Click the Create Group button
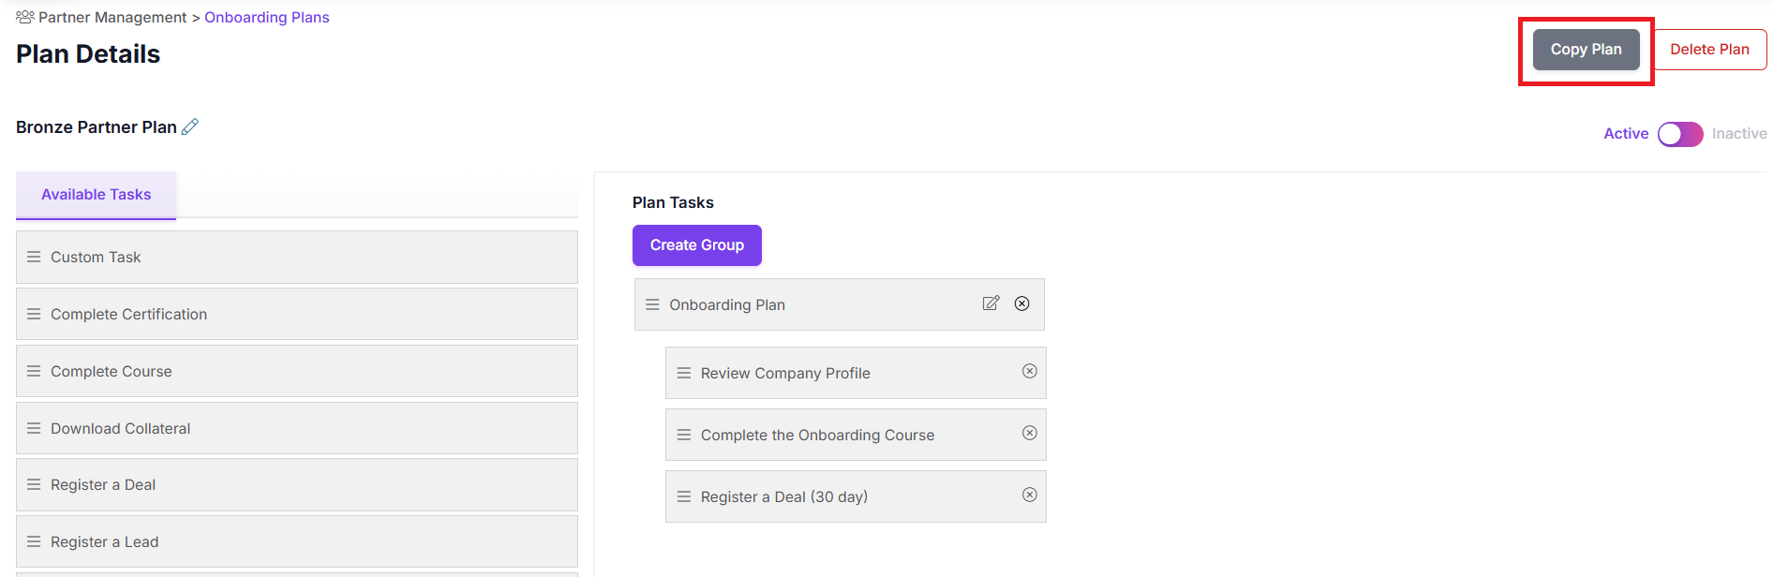 click(697, 245)
